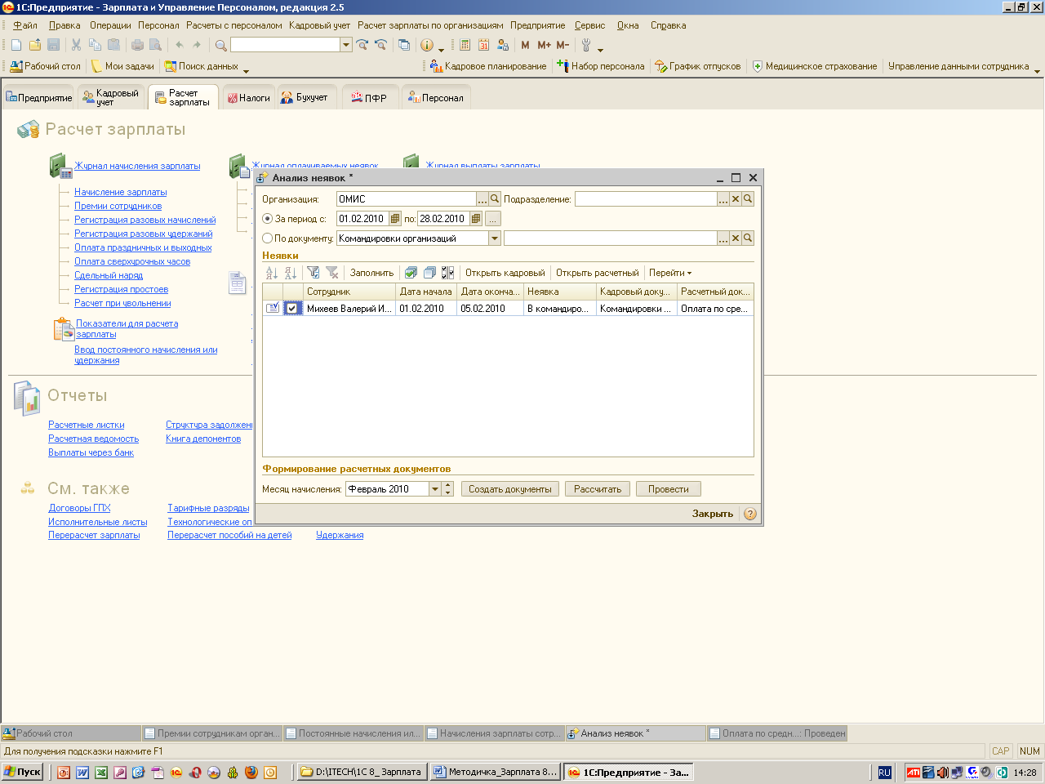Open the Журнал начисления зарплаты book icon
Image resolution: width=1045 pixels, height=784 pixels.
point(60,166)
